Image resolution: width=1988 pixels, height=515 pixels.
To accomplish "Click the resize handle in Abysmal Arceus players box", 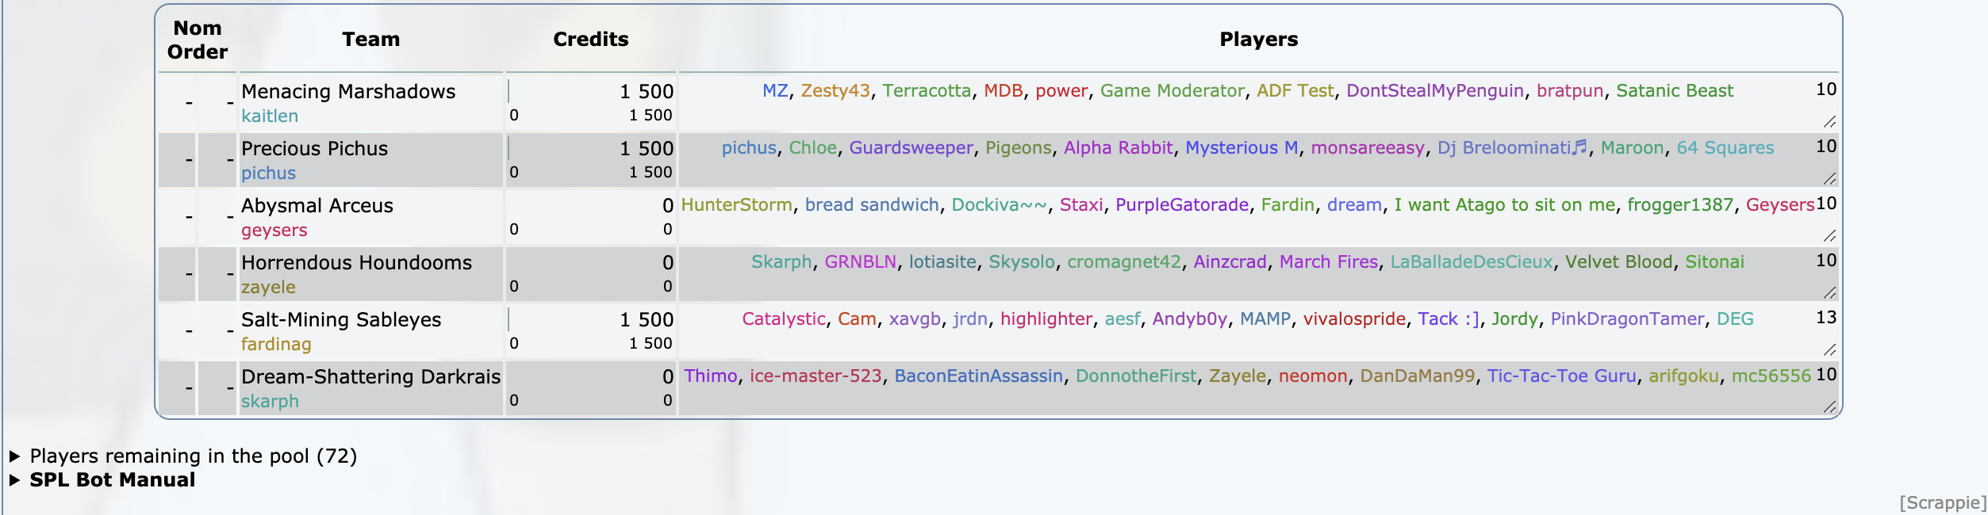I will [1829, 236].
